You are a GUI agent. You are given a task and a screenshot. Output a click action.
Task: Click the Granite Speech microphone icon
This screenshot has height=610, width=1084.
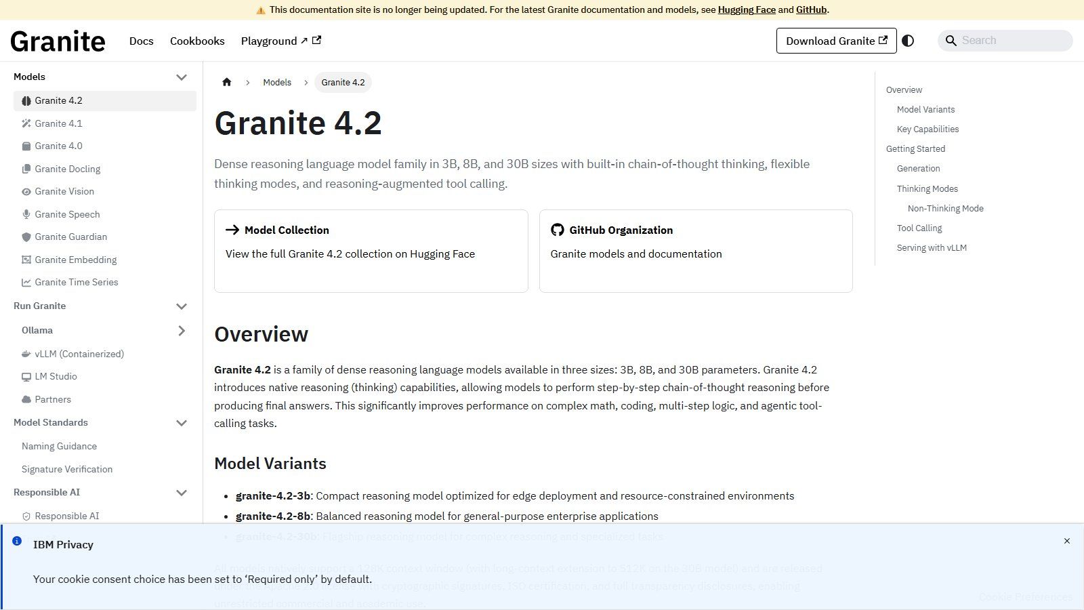tap(26, 214)
